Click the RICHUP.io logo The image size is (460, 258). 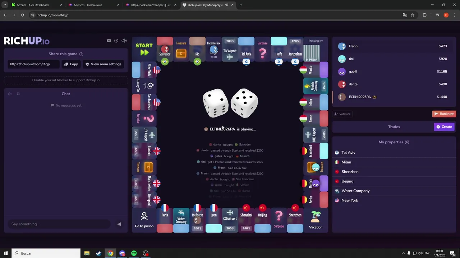point(27,41)
